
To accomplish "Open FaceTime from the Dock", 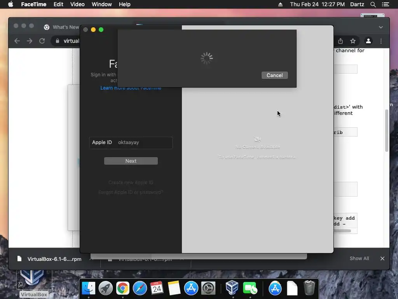I will click(x=250, y=288).
